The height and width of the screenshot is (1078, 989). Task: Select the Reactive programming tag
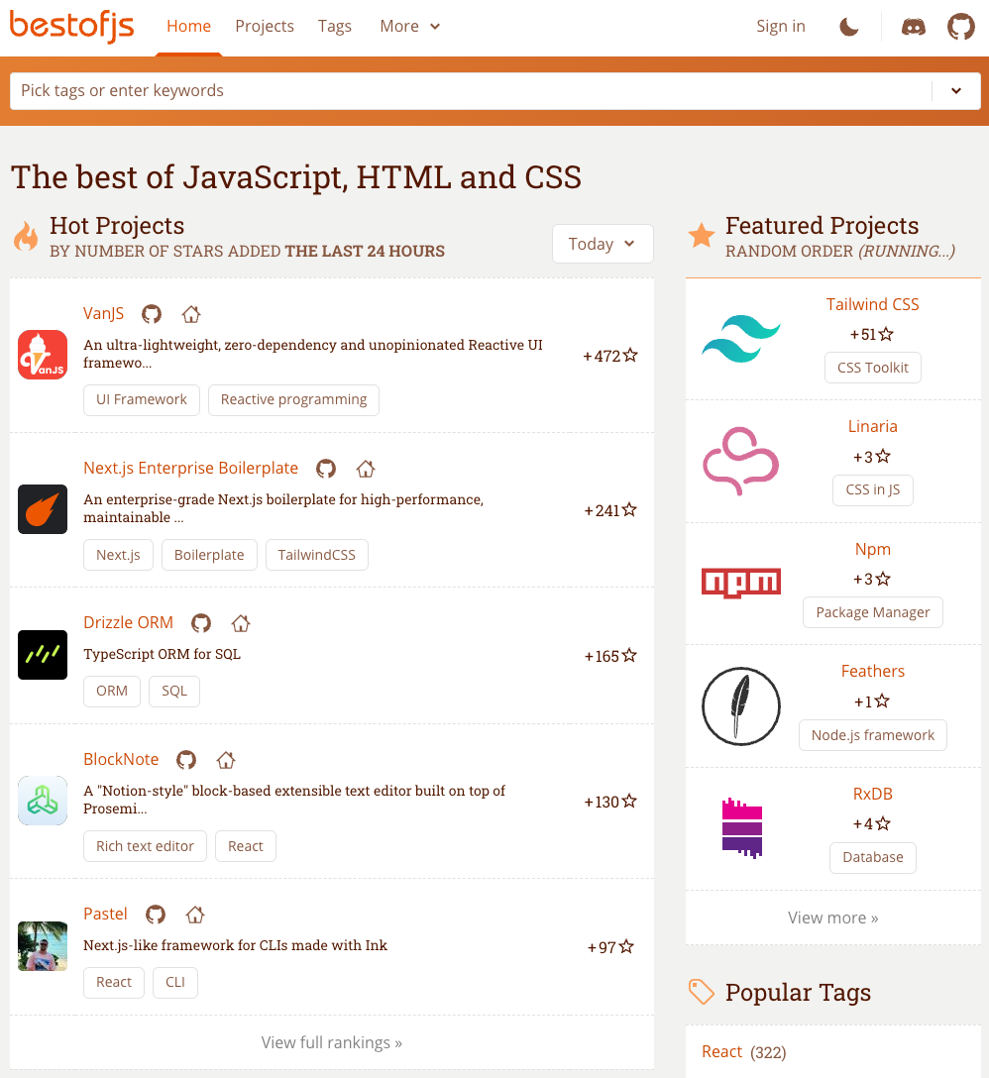293,400
